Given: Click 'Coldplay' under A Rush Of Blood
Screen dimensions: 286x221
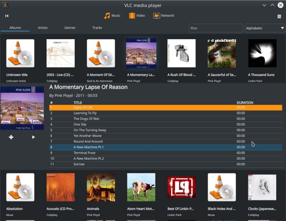Looking at the screenshot, I should [173, 81].
